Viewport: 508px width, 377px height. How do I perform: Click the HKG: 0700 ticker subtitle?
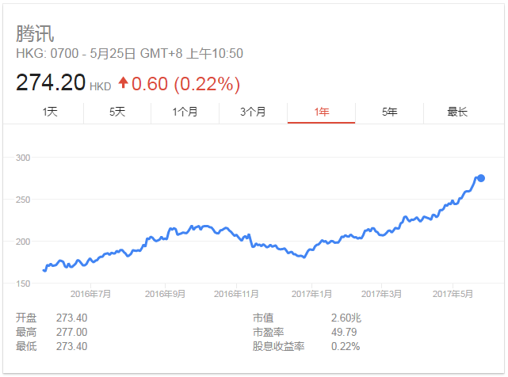(x=48, y=54)
